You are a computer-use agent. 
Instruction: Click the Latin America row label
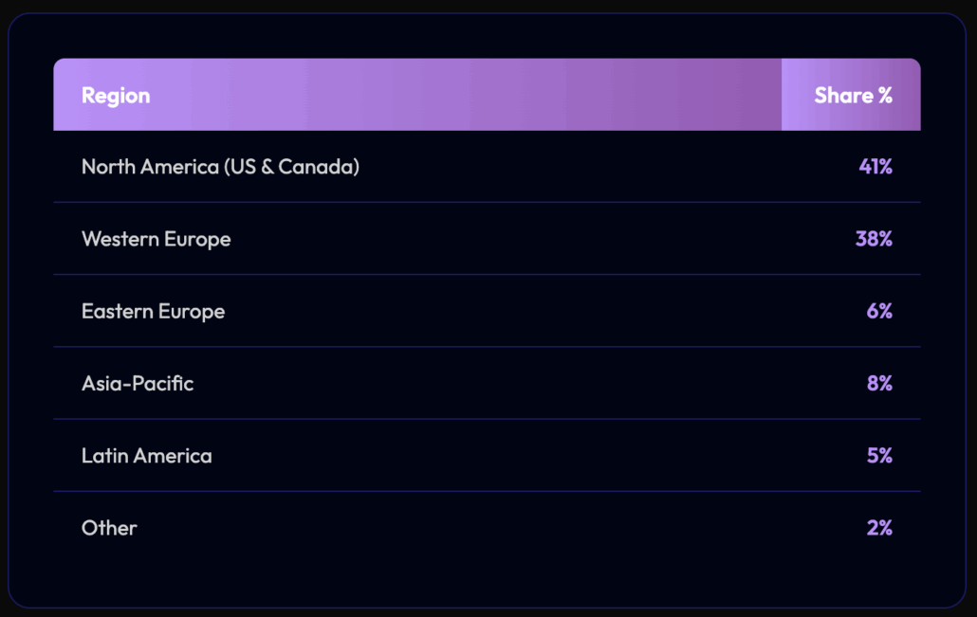pyautogui.click(x=147, y=456)
